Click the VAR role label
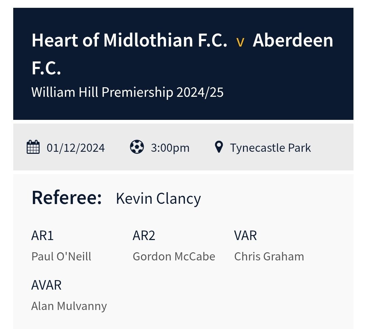This screenshot has height=329, width=366. pyautogui.click(x=245, y=236)
